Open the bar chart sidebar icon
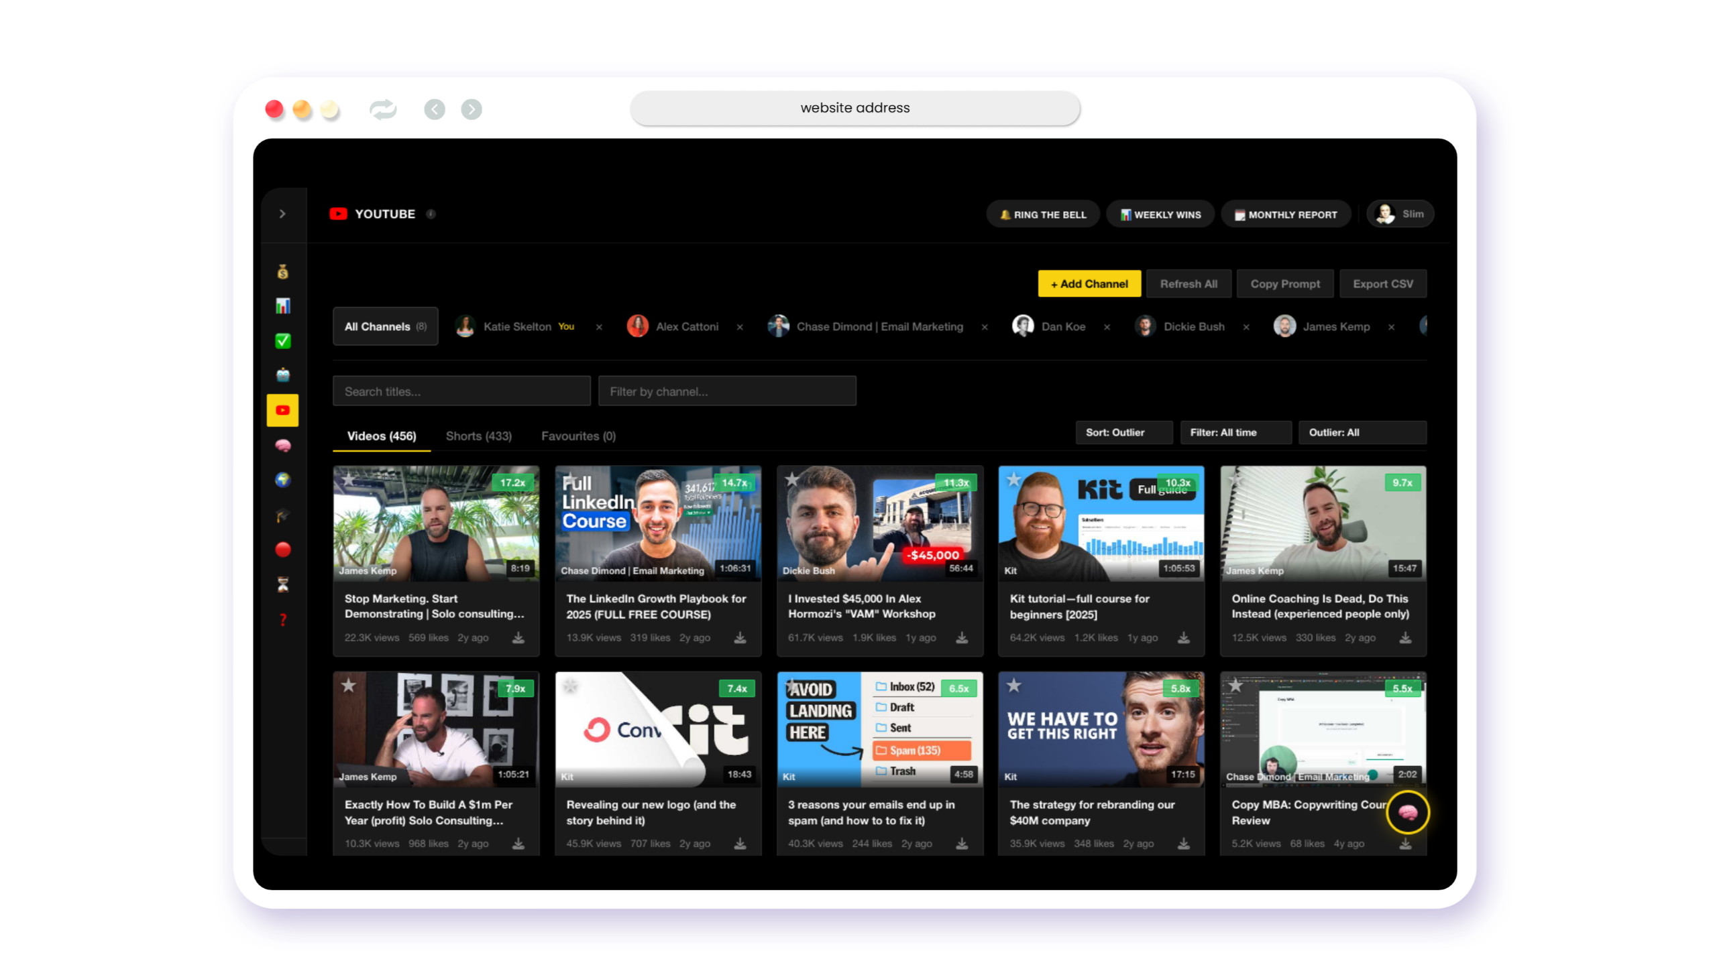 click(x=282, y=306)
